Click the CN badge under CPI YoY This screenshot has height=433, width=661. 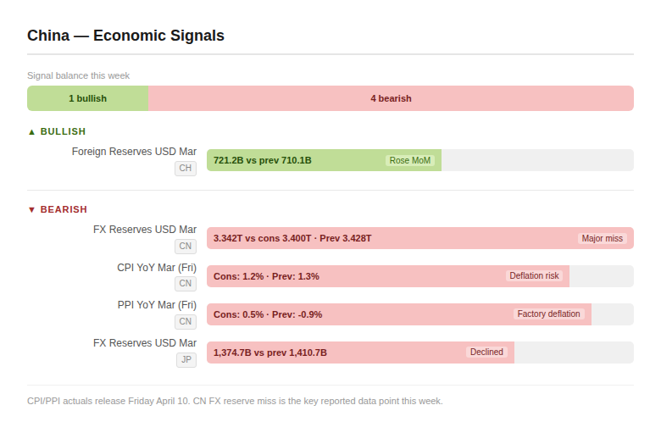(185, 284)
